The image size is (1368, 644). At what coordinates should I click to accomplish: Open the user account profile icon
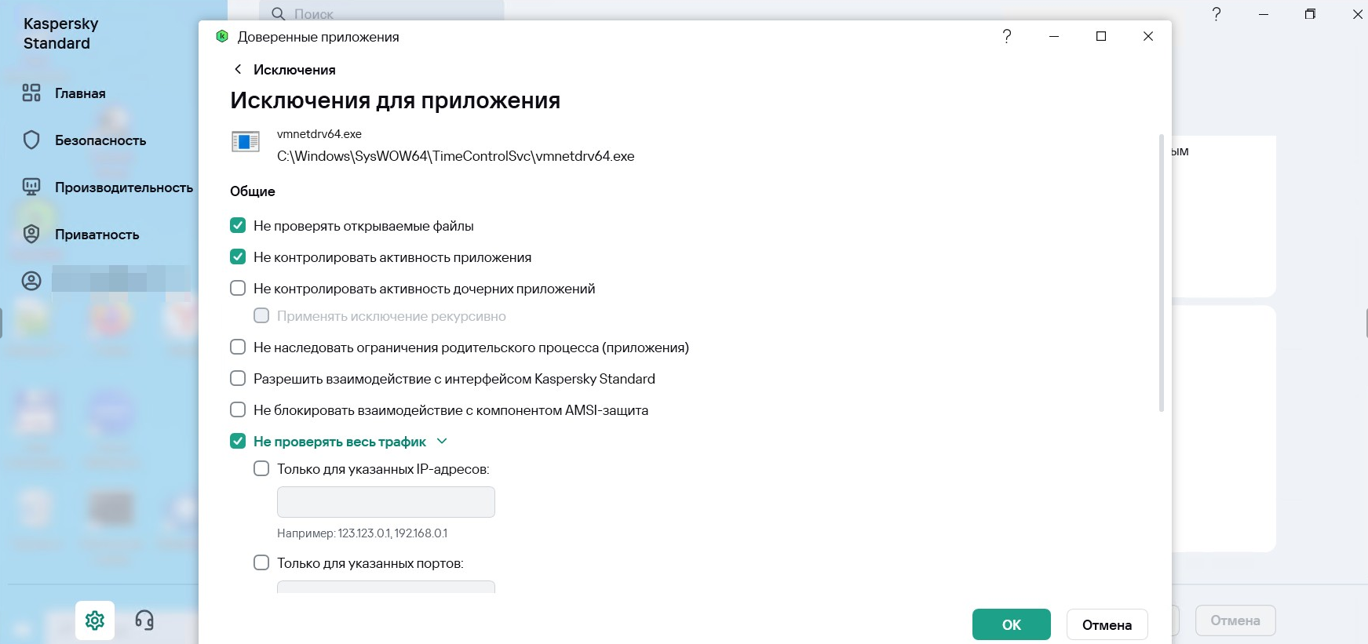coord(31,281)
